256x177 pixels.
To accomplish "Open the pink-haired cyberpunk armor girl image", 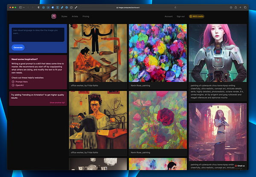I will (218, 53).
